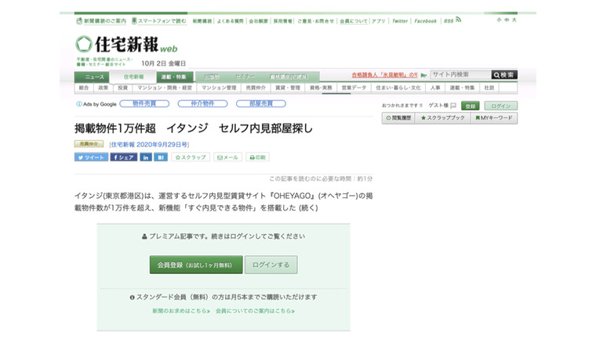Switch to the ニュース main tab
The image size is (596, 357).
click(94, 77)
